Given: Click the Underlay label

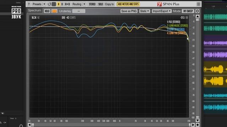Looking at the screenshot, I should [65, 11].
